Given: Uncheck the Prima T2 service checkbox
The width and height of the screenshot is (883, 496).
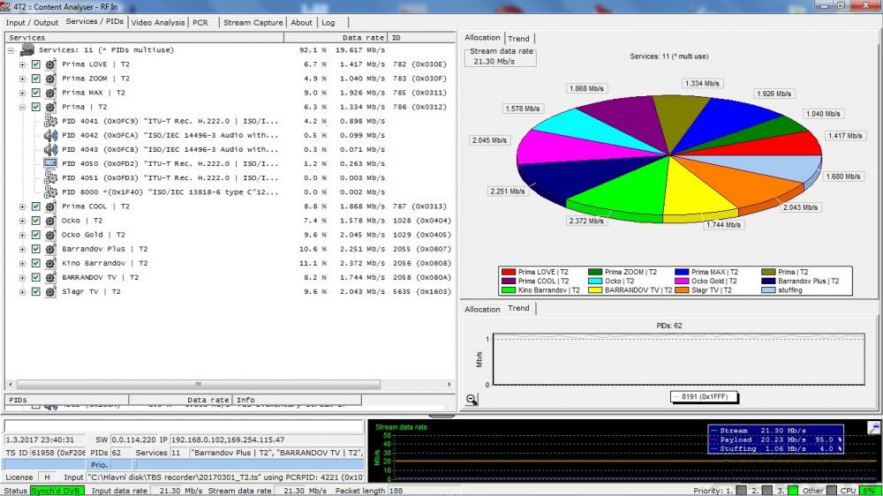Looking at the screenshot, I should tap(36, 107).
